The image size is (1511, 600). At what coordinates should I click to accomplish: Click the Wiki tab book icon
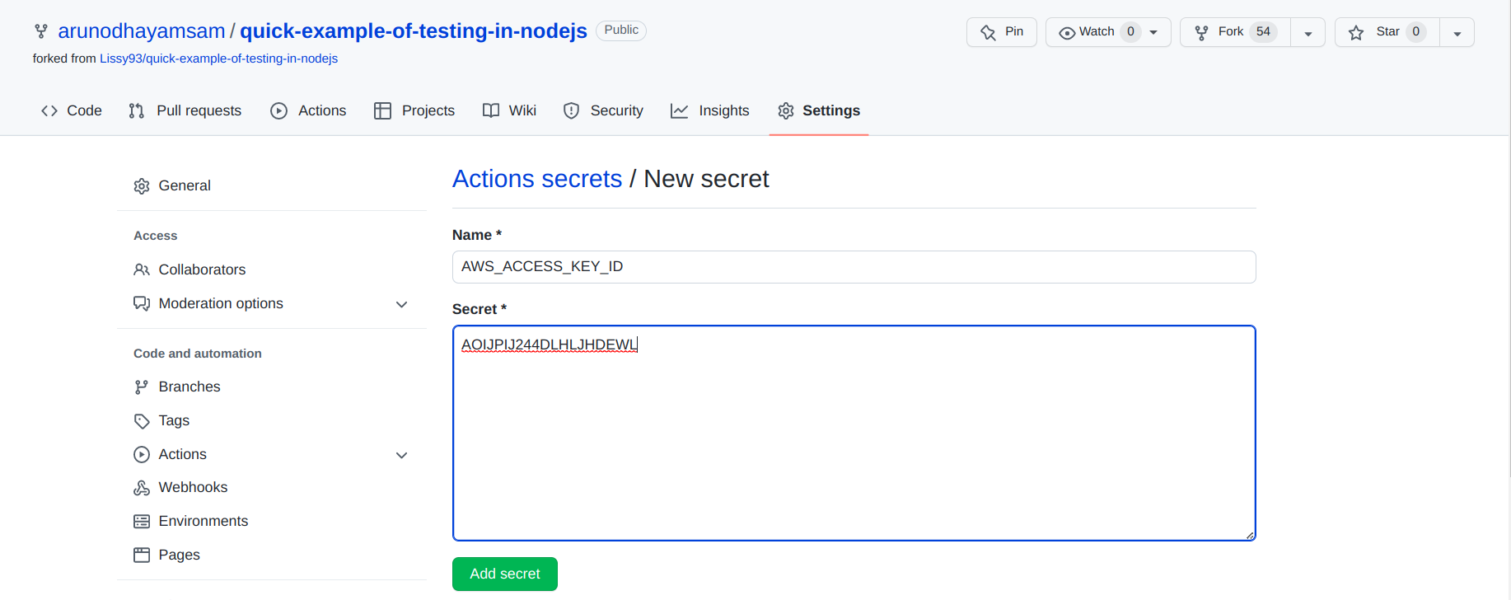tap(491, 110)
